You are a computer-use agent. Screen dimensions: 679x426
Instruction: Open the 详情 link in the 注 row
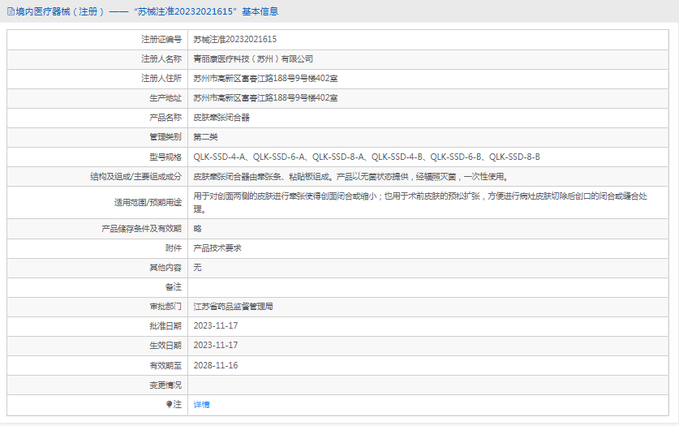(x=201, y=404)
